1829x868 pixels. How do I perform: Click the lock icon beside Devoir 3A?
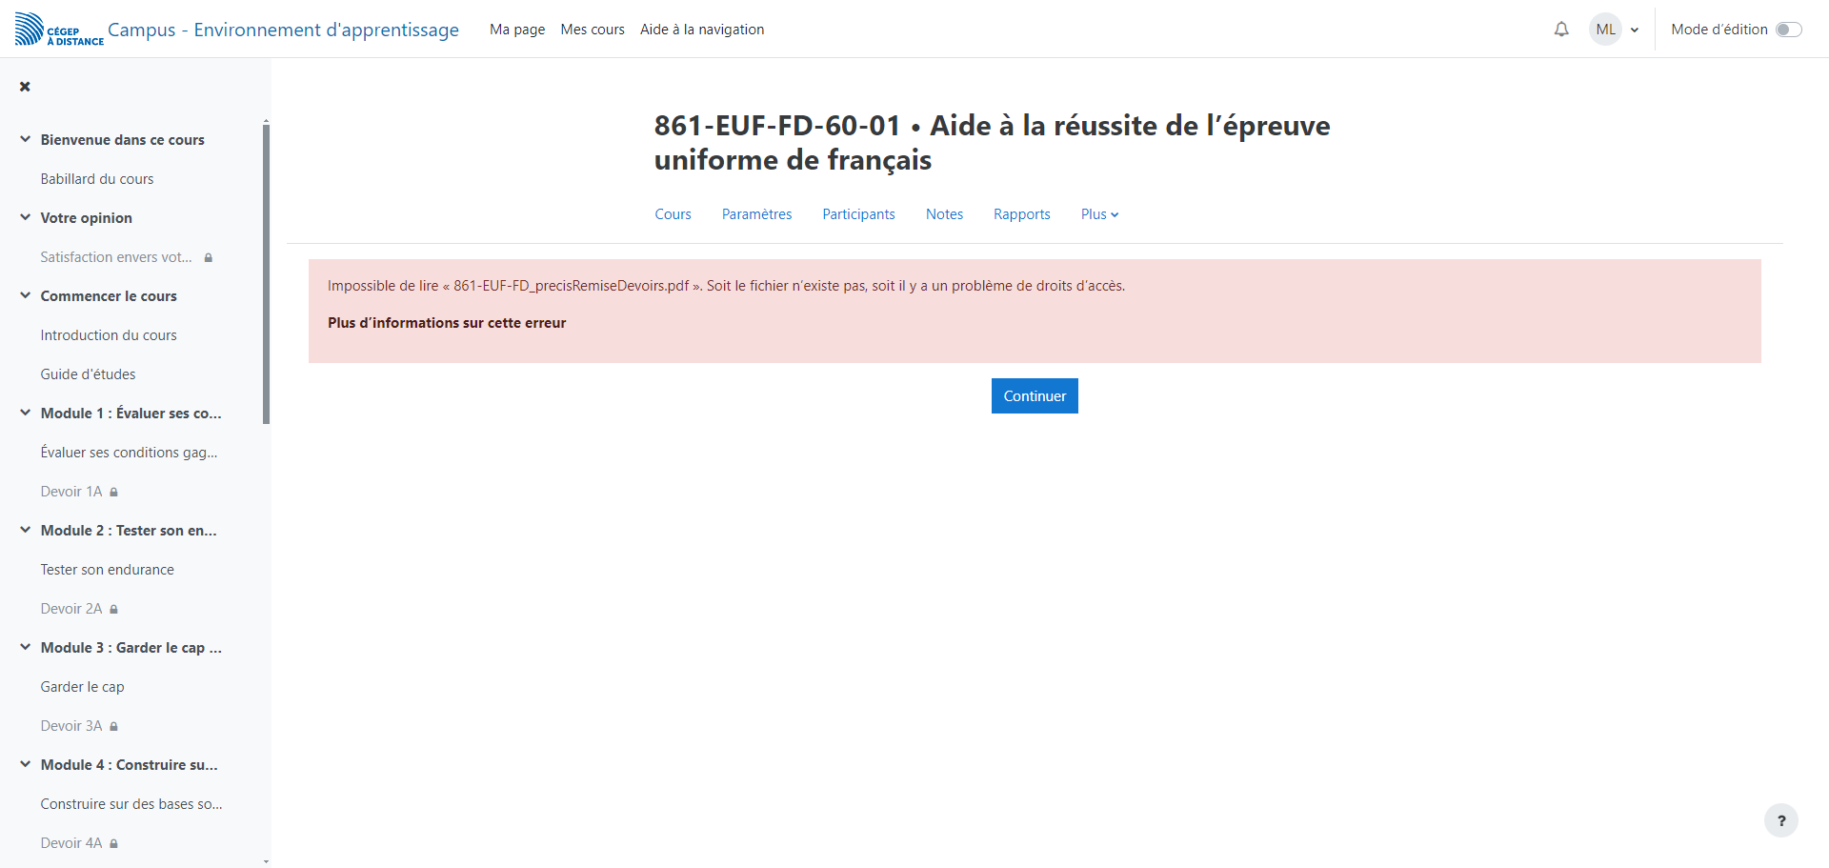[114, 727]
